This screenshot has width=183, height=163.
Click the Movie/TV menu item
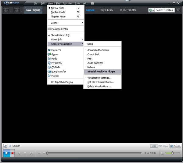coord(66,50)
